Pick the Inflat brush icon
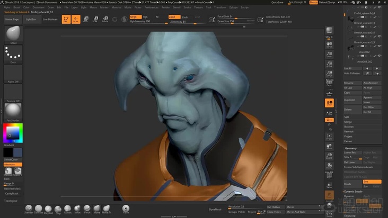This screenshot has width=388, height=218. point(77,208)
